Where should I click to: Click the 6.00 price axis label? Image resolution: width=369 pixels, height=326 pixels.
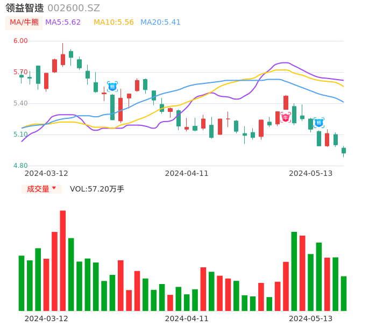20,41
